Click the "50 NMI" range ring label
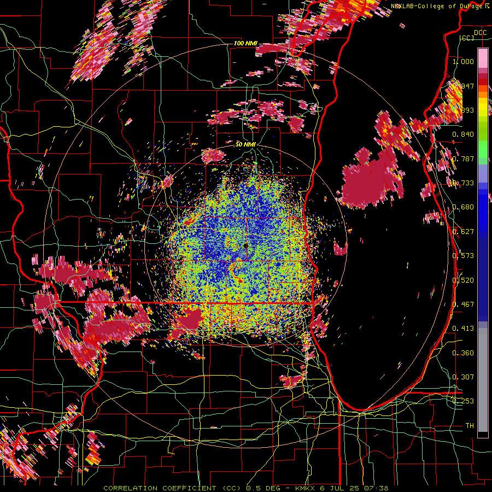 [x=245, y=144]
